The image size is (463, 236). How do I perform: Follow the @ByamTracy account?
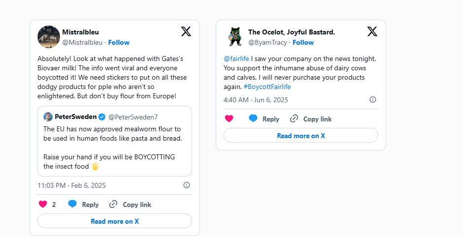coord(303,42)
